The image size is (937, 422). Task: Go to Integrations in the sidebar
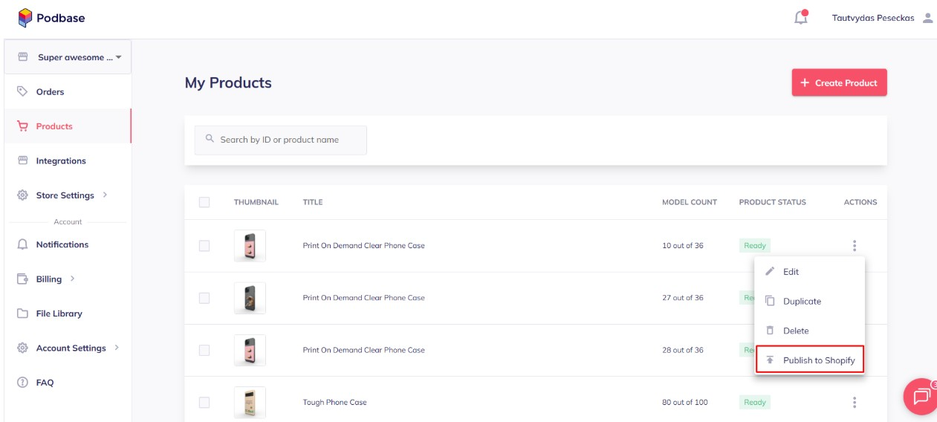pyautogui.click(x=61, y=161)
